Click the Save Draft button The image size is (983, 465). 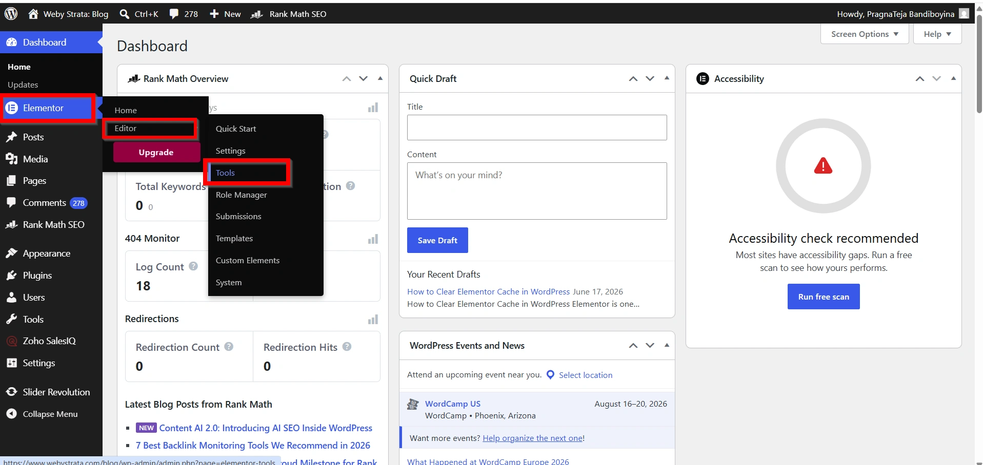pos(437,240)
